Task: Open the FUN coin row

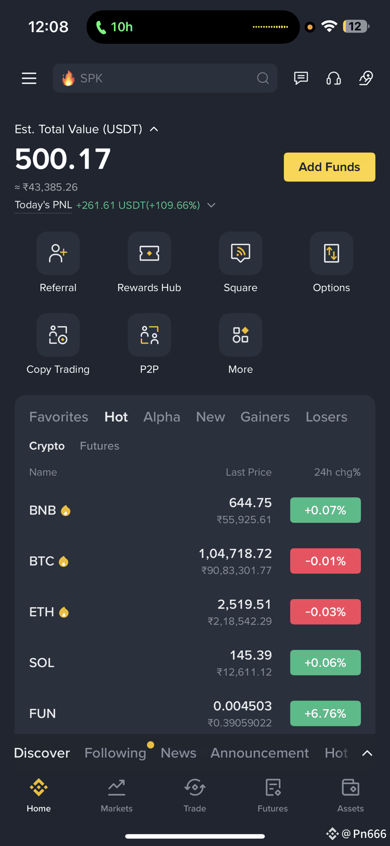Action: tap(195, 714)
